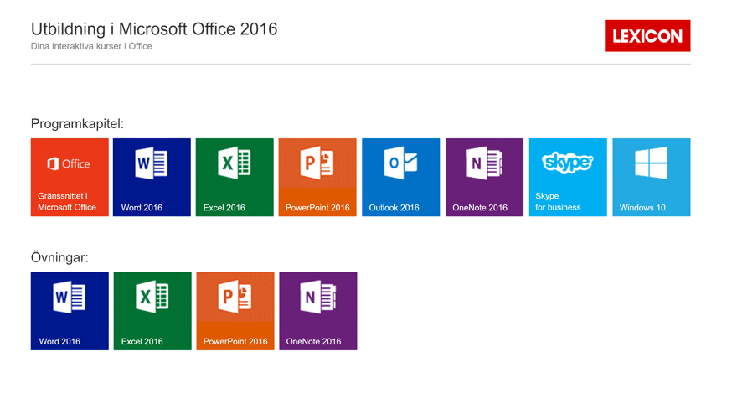Open the Windows 10 chapter tile
Image resolution: width=737 pixels, height=414 pixels.
pyautogui.click(x=652, y=178)
